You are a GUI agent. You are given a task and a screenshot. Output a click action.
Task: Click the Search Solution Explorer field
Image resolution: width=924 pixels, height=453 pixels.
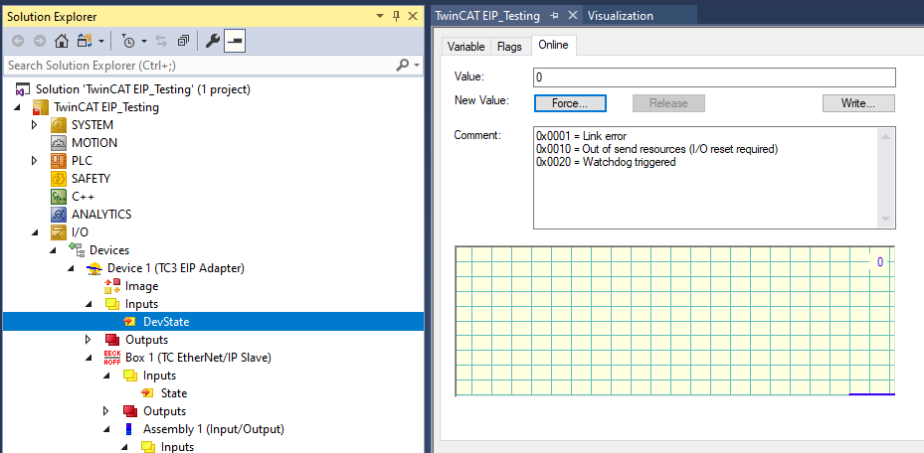click(x=200, y=65)
